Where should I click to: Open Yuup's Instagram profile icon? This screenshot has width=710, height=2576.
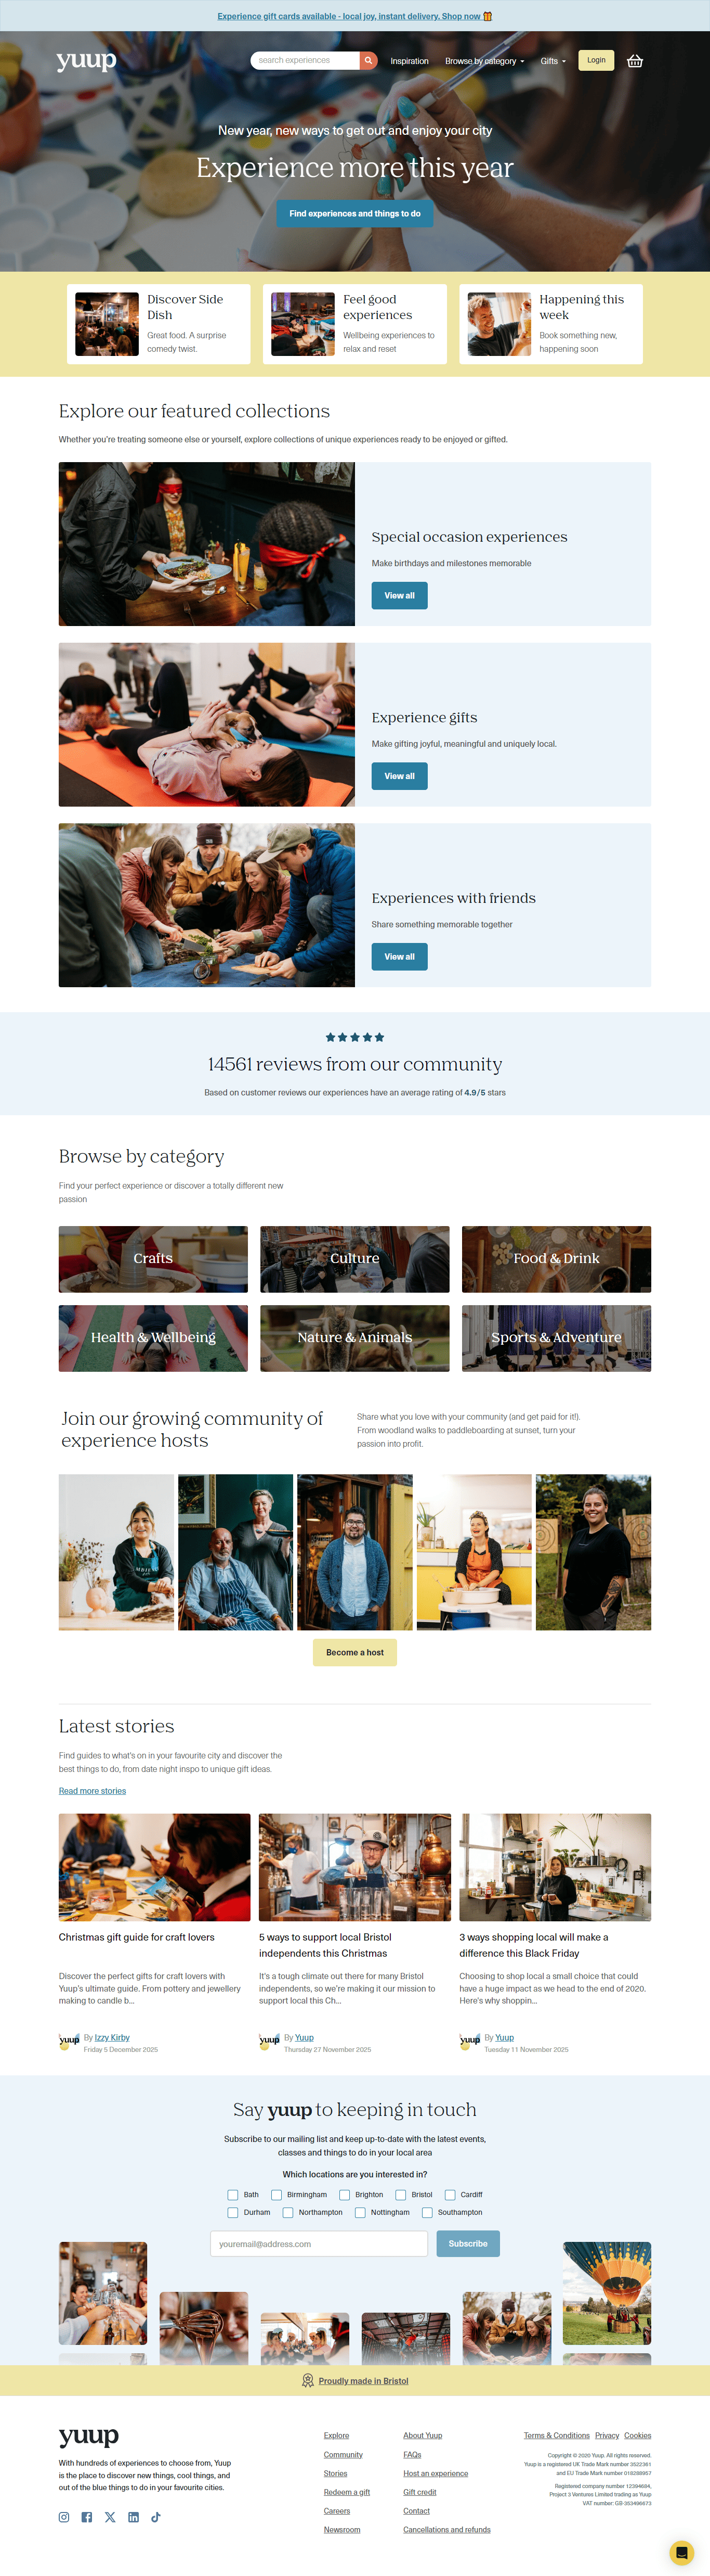pos(64,2517)
